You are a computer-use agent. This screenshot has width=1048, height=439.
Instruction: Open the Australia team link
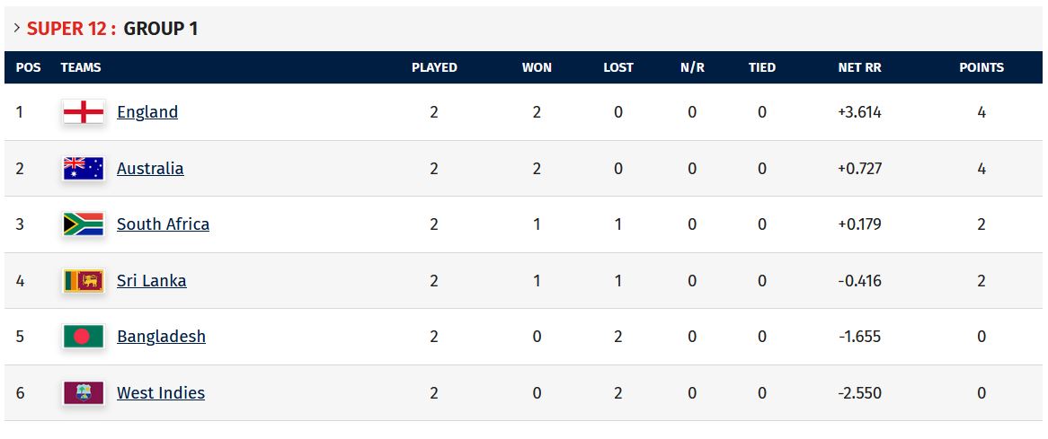pos(150,168)
